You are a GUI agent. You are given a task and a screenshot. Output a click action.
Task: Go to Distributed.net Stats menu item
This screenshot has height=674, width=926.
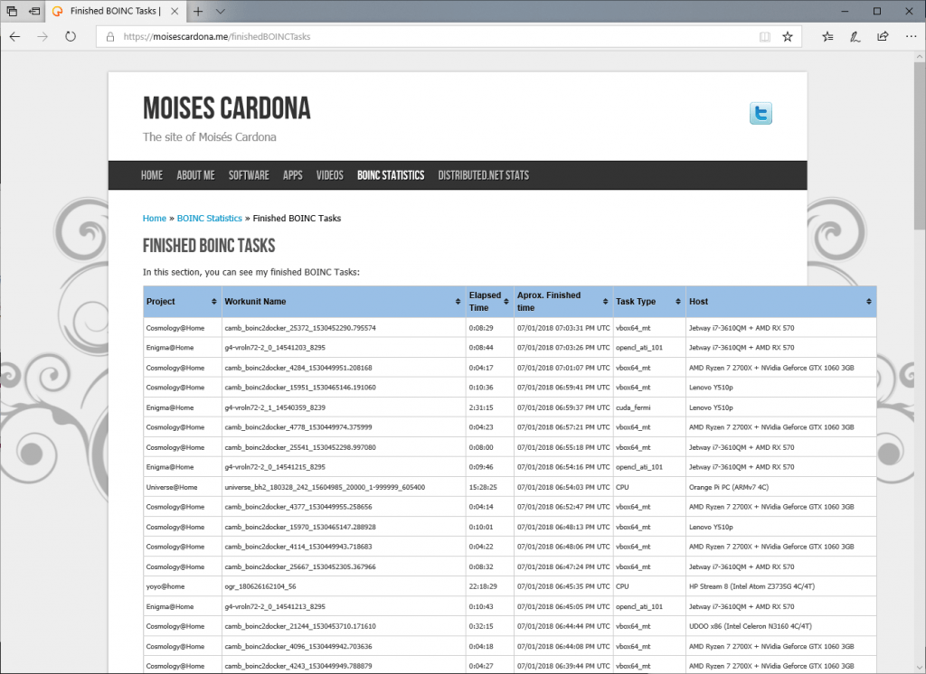(483, 175)
